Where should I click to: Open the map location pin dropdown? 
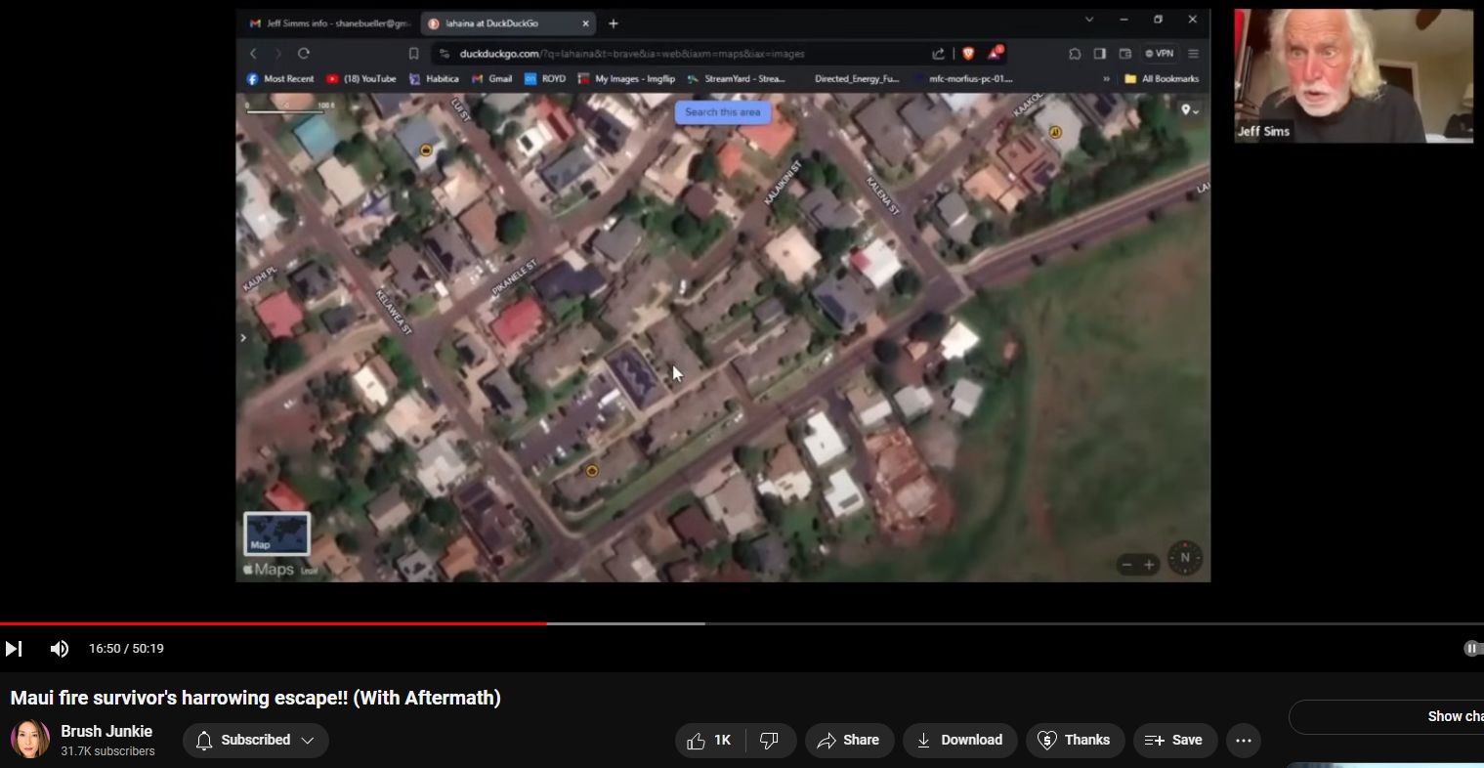(1190, 110)
